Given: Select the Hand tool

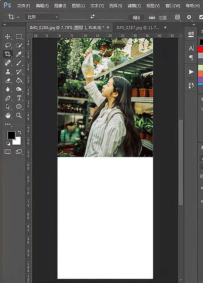Looking at the screenshot, I should click(x=8, y=115).
